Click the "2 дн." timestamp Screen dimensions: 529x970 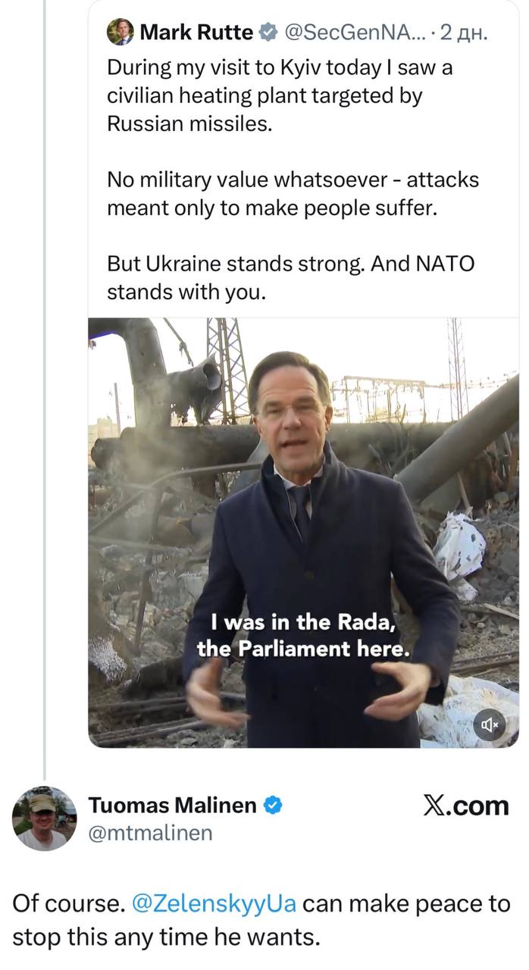click(464, 33)
